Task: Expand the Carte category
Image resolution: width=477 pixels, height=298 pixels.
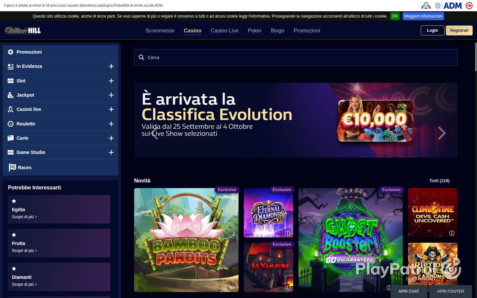Action: coord(111,138)
